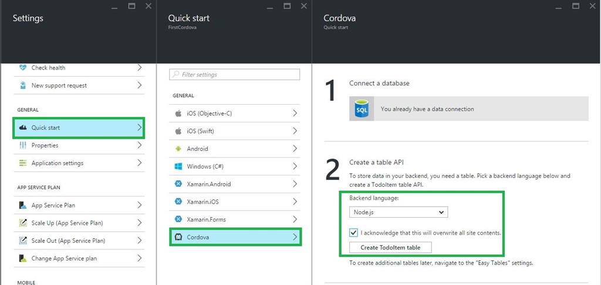601x285 pixels.
Task: Click the Windows (C#) logo icon
Action: [x=178, y=166]
